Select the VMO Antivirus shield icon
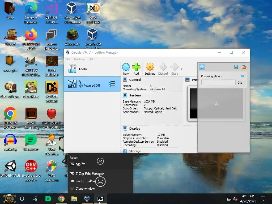Image resolution: width=272 pixels, height=204 pixels. (x=52, y=171)
